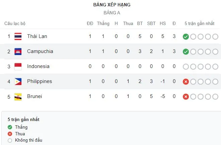Click the Thắng column header
This screenshot has height=145, width=221.
coord(103,23)
